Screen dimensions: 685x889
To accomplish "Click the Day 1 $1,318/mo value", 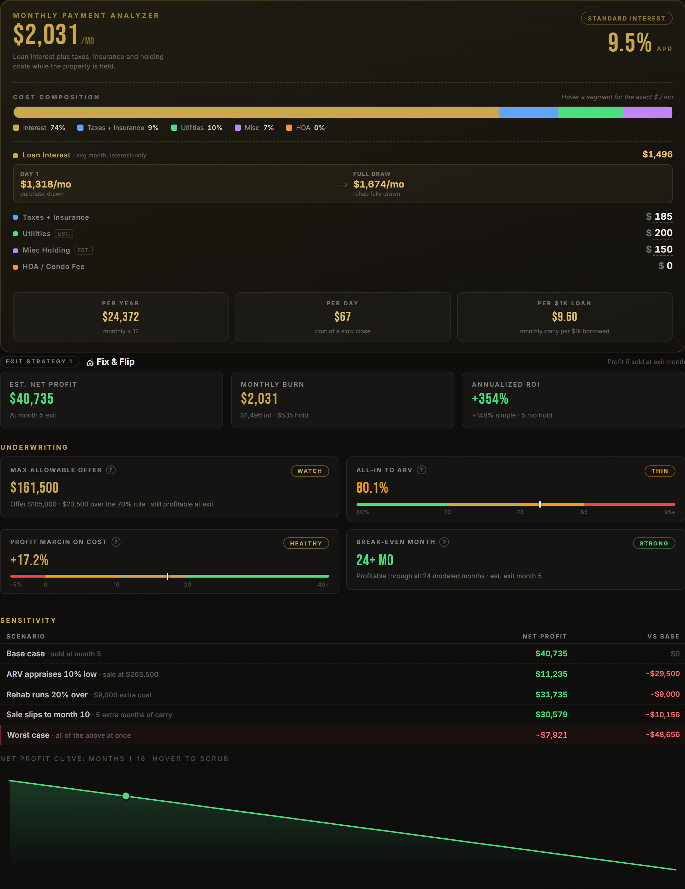I will (46, 184).
